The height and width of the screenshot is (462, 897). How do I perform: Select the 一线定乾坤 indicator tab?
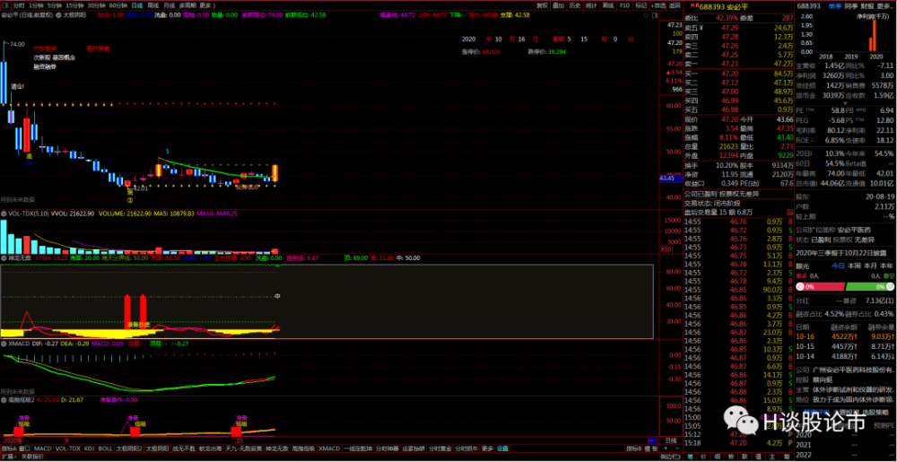click(359, 449)
